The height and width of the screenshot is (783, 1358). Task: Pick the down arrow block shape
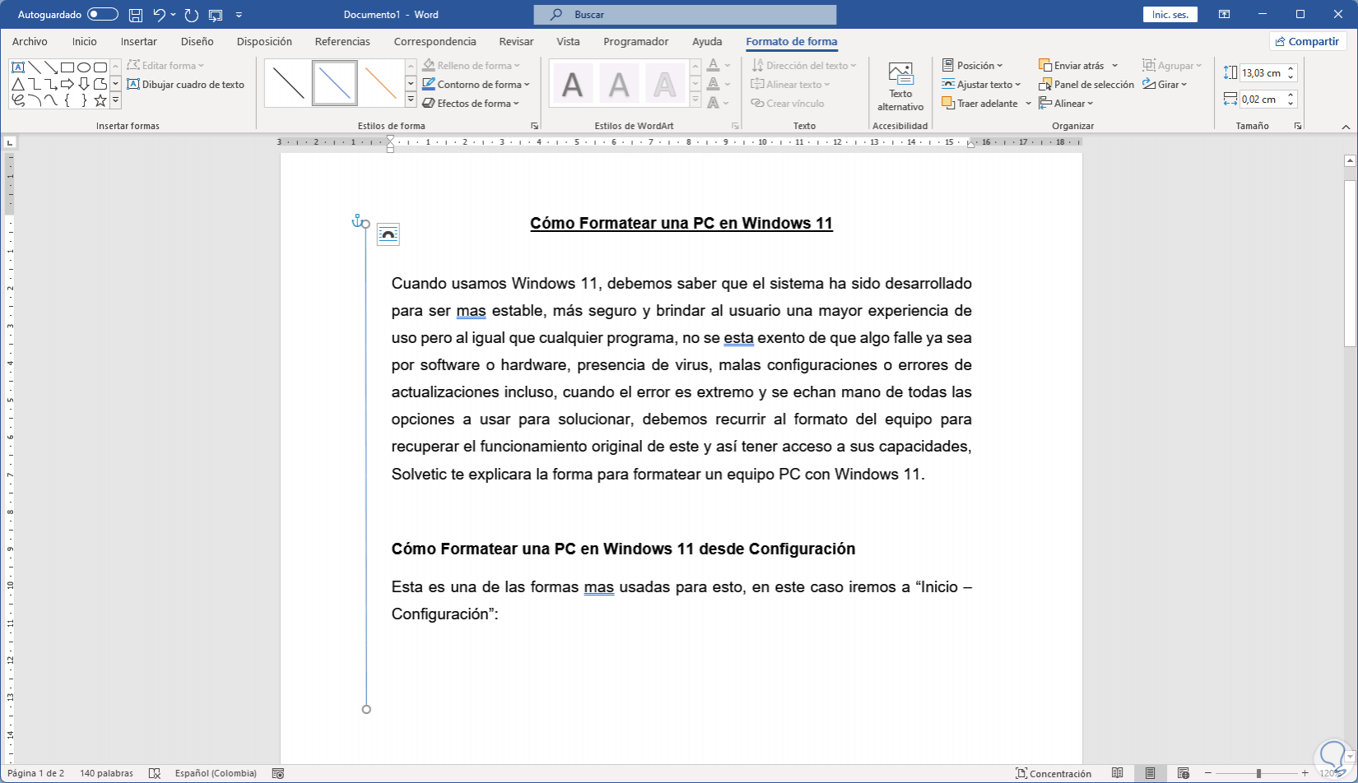[x=84, y=84]
